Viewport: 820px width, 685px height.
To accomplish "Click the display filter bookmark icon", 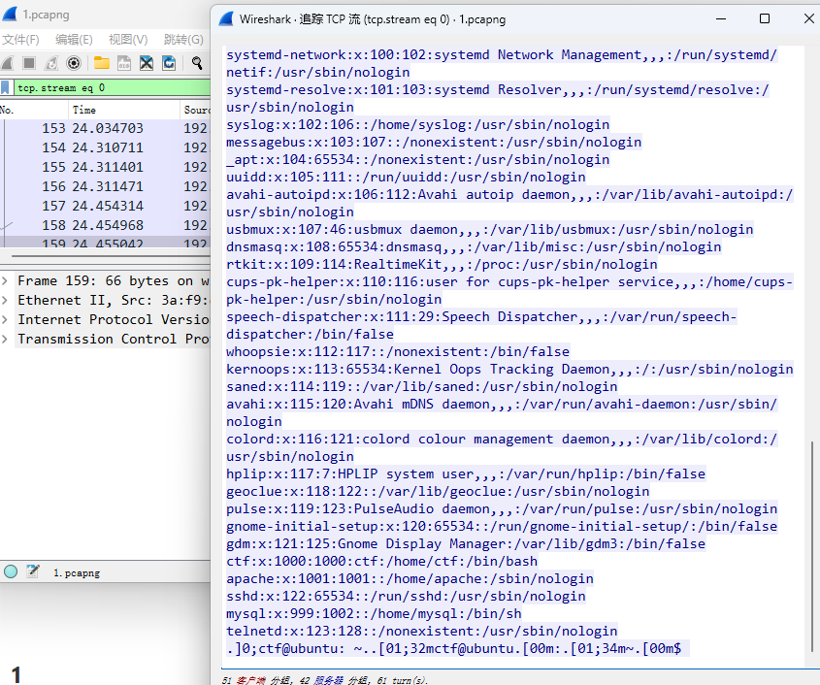I will (6, 88).
